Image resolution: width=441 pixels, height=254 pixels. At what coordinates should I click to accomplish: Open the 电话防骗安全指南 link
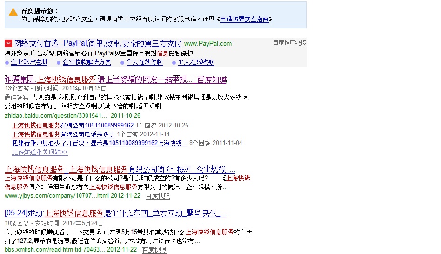244,19
